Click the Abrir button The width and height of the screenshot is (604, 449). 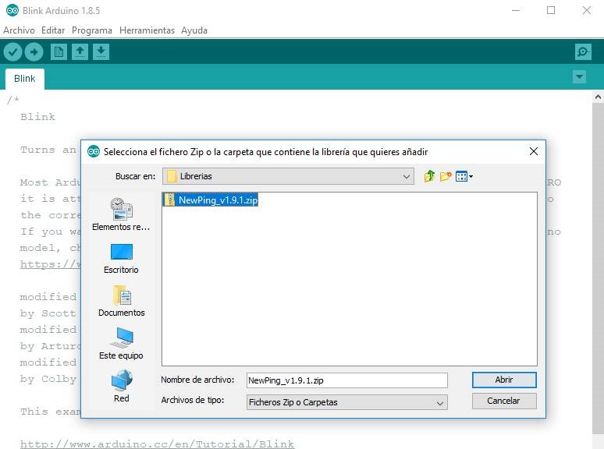(504, 380)
